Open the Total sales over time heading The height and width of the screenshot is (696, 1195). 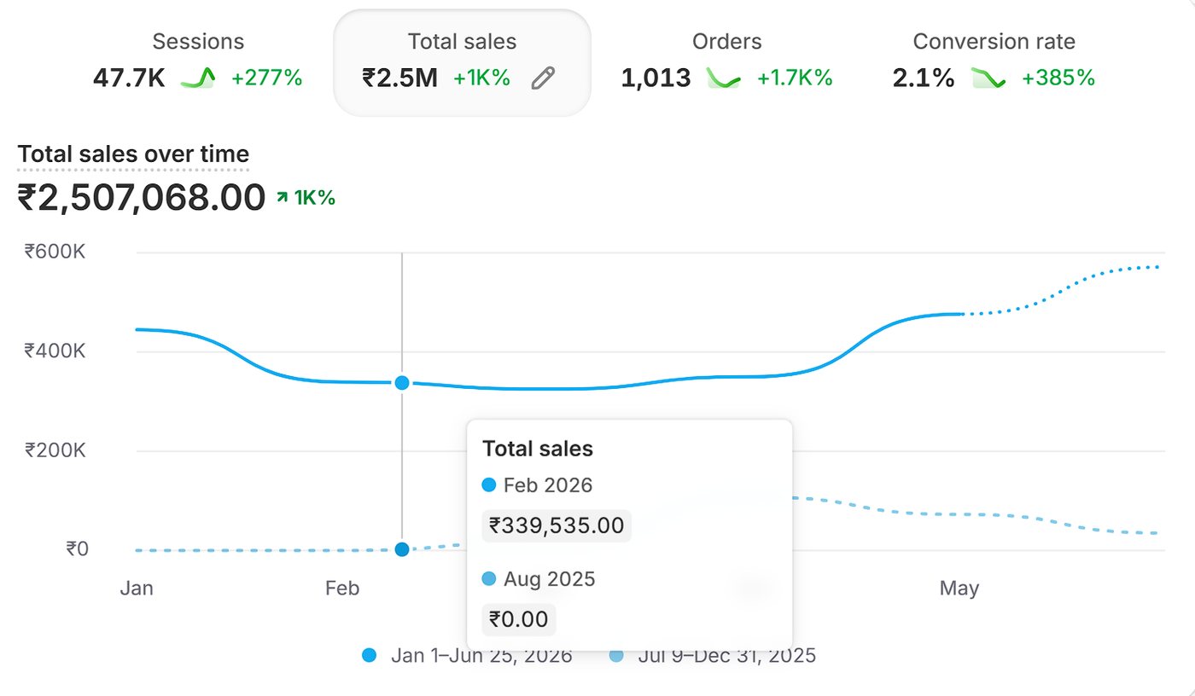pyautogui.click(x=133, y=154)
